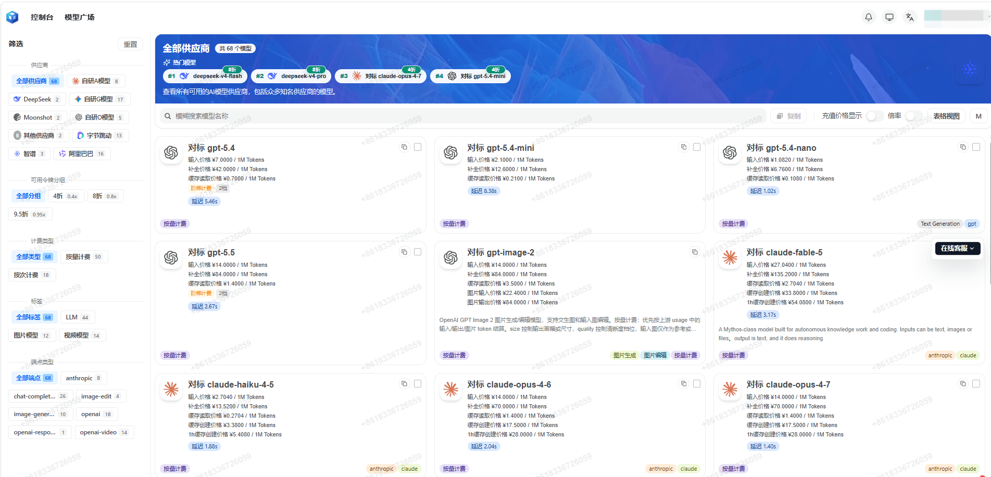The height and width of the screenshot is (477, 991).
Task: Select the 字节跳动 provider filter
Action: [x=100, y=136]
